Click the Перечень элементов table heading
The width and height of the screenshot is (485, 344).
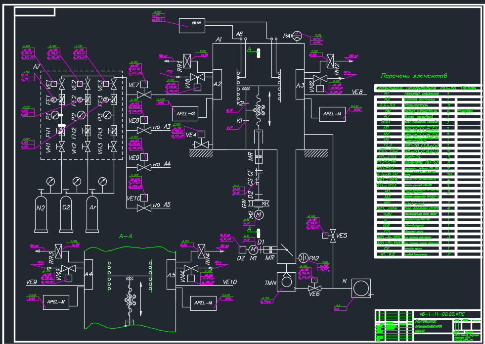[x=414, y=76]
